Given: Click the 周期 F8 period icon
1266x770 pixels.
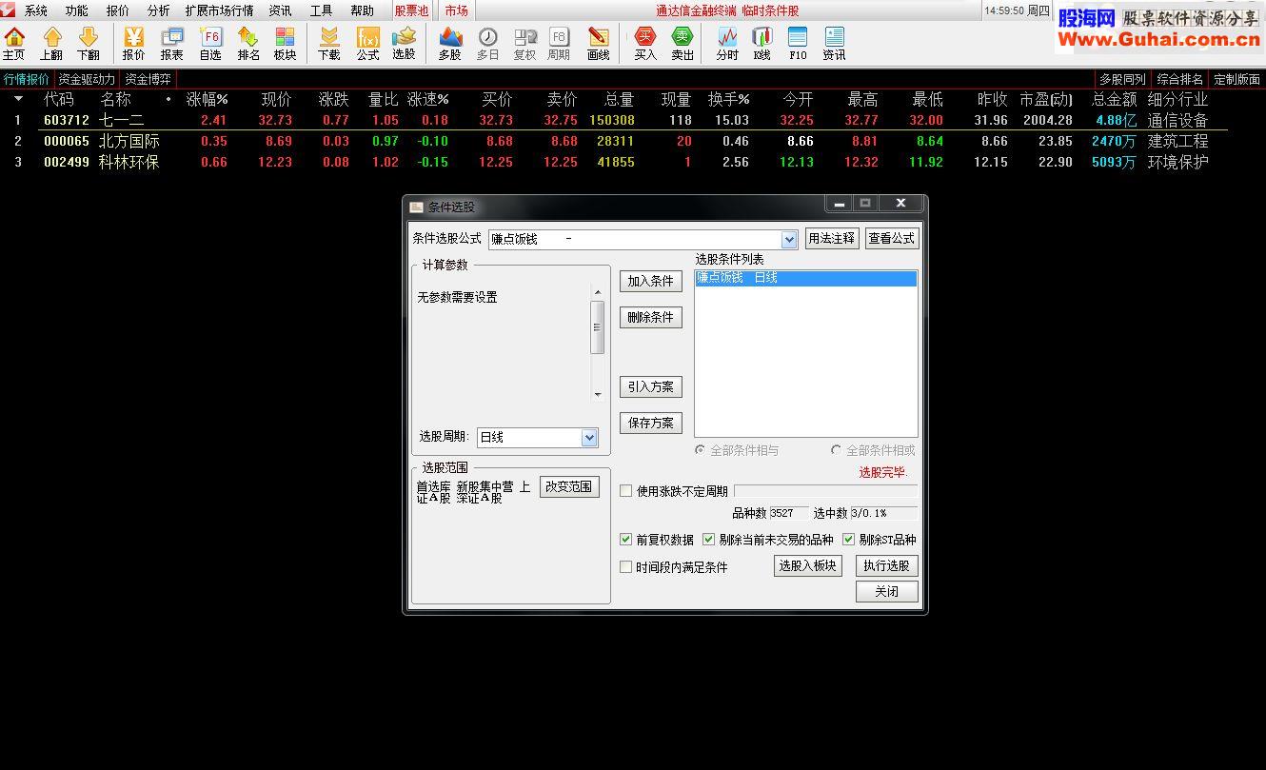Looking at the screenshot, I should point(559,43).
